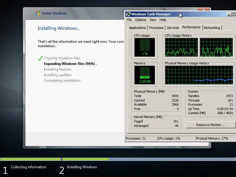Open the Help menu
The height and width of the screenshot is (177, 236).
[x=163, y=20]
